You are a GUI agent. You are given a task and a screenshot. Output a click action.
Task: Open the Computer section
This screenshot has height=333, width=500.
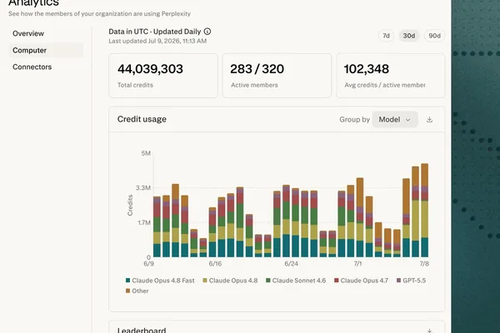[46, 50]
